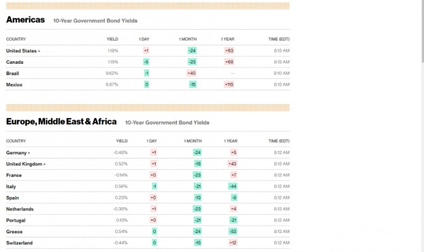
Task: Click Switzerland's yield value -0.44%
Action: pyautogui.click(x=121, y=243)
